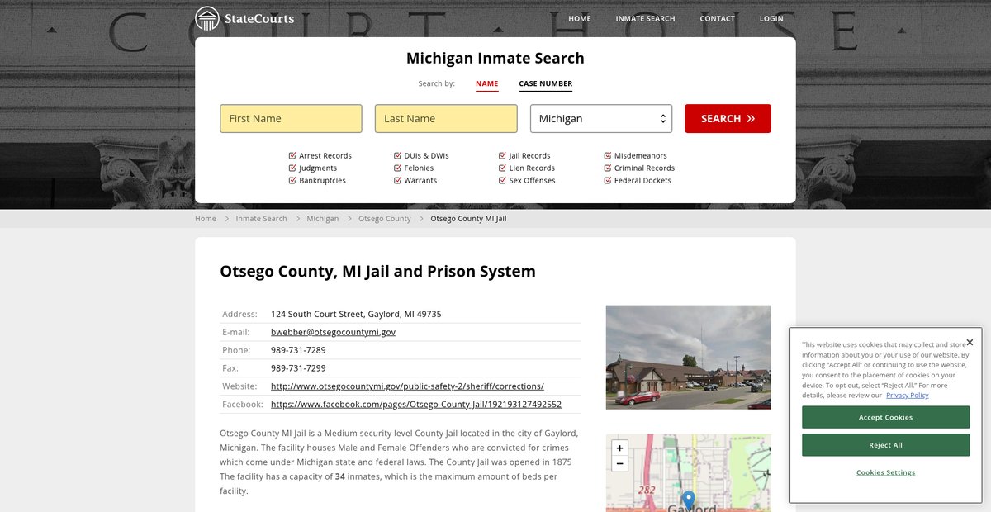This screenshot has width=991, height=512.
Task: Click Michigan in the breadcrumb
Action: (x=322, y=219)
